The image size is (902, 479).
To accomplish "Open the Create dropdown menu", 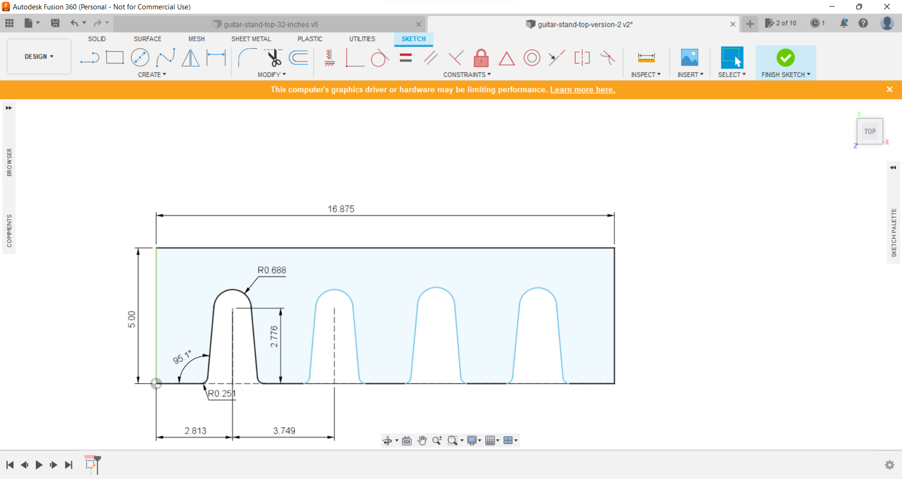I will click(152, 74).
